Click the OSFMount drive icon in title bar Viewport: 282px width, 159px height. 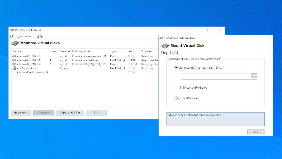point(12,30)
